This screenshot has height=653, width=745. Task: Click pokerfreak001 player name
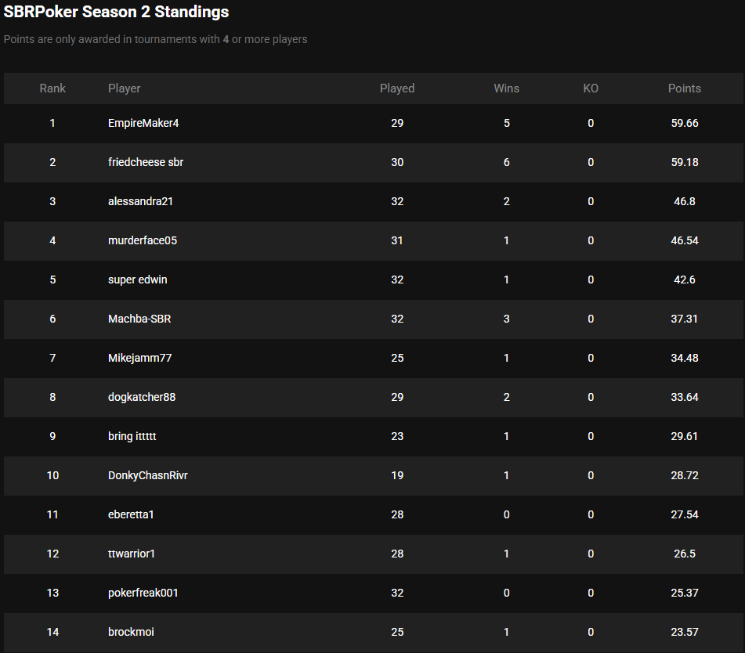pos(143,593)
